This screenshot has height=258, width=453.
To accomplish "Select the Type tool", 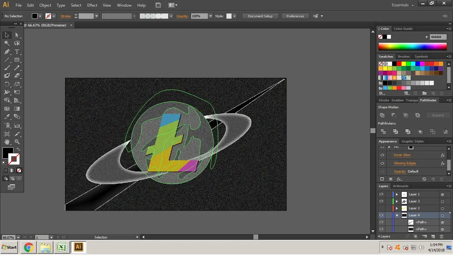I will [x=17, y=52].
